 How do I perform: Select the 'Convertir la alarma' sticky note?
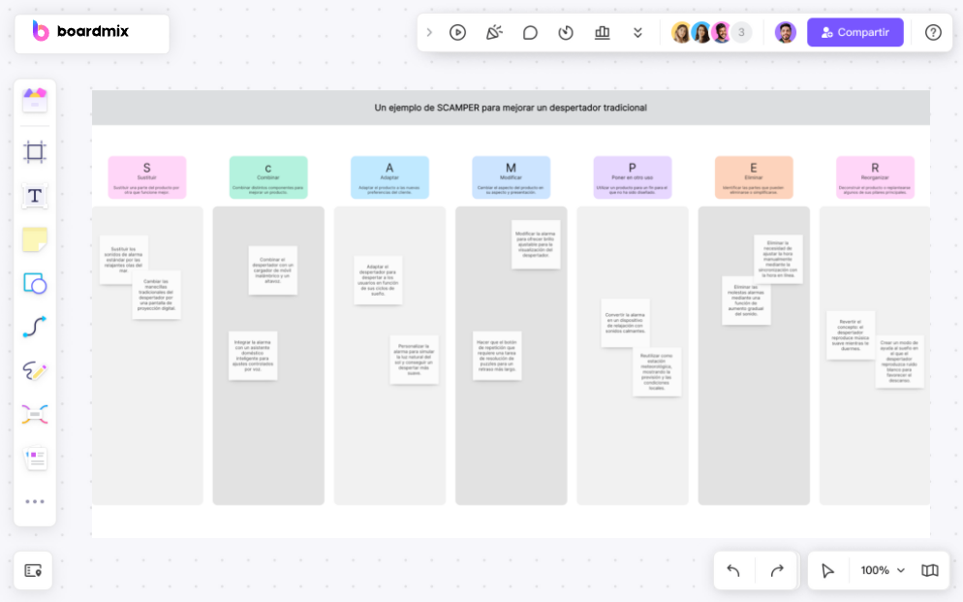(625, 323)
